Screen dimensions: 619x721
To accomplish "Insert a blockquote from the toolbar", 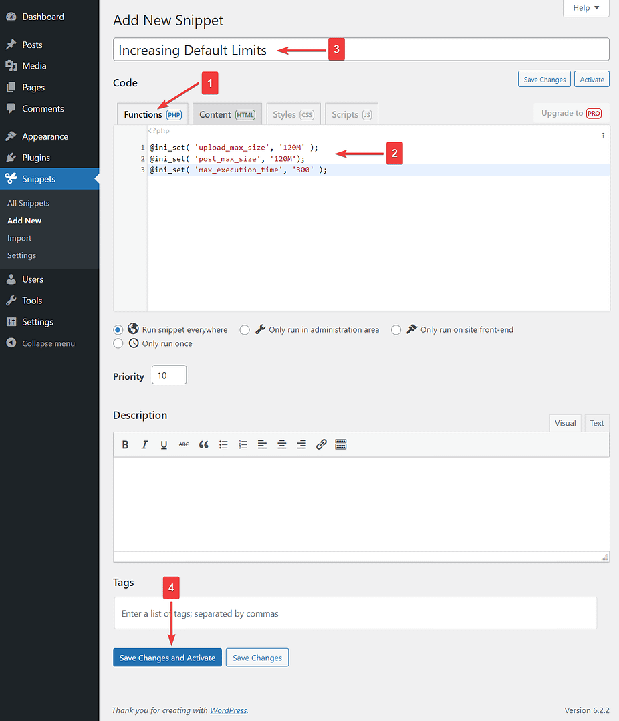I will (204, 444).
